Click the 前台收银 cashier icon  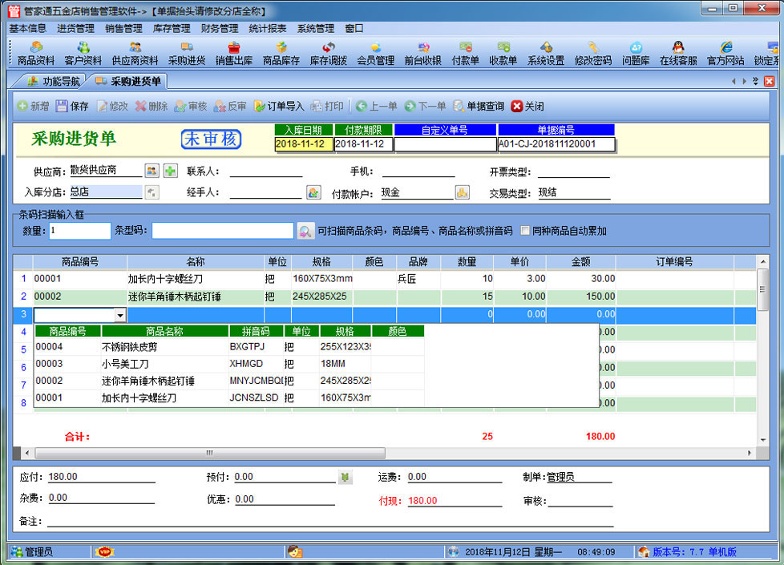click(422, 54)
